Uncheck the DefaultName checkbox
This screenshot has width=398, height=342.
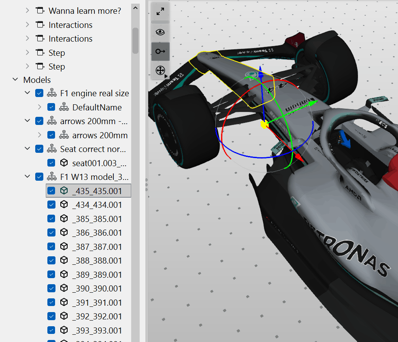[x=51, y=107]
